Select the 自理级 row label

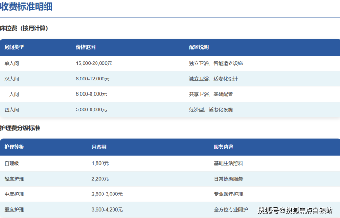12,163
